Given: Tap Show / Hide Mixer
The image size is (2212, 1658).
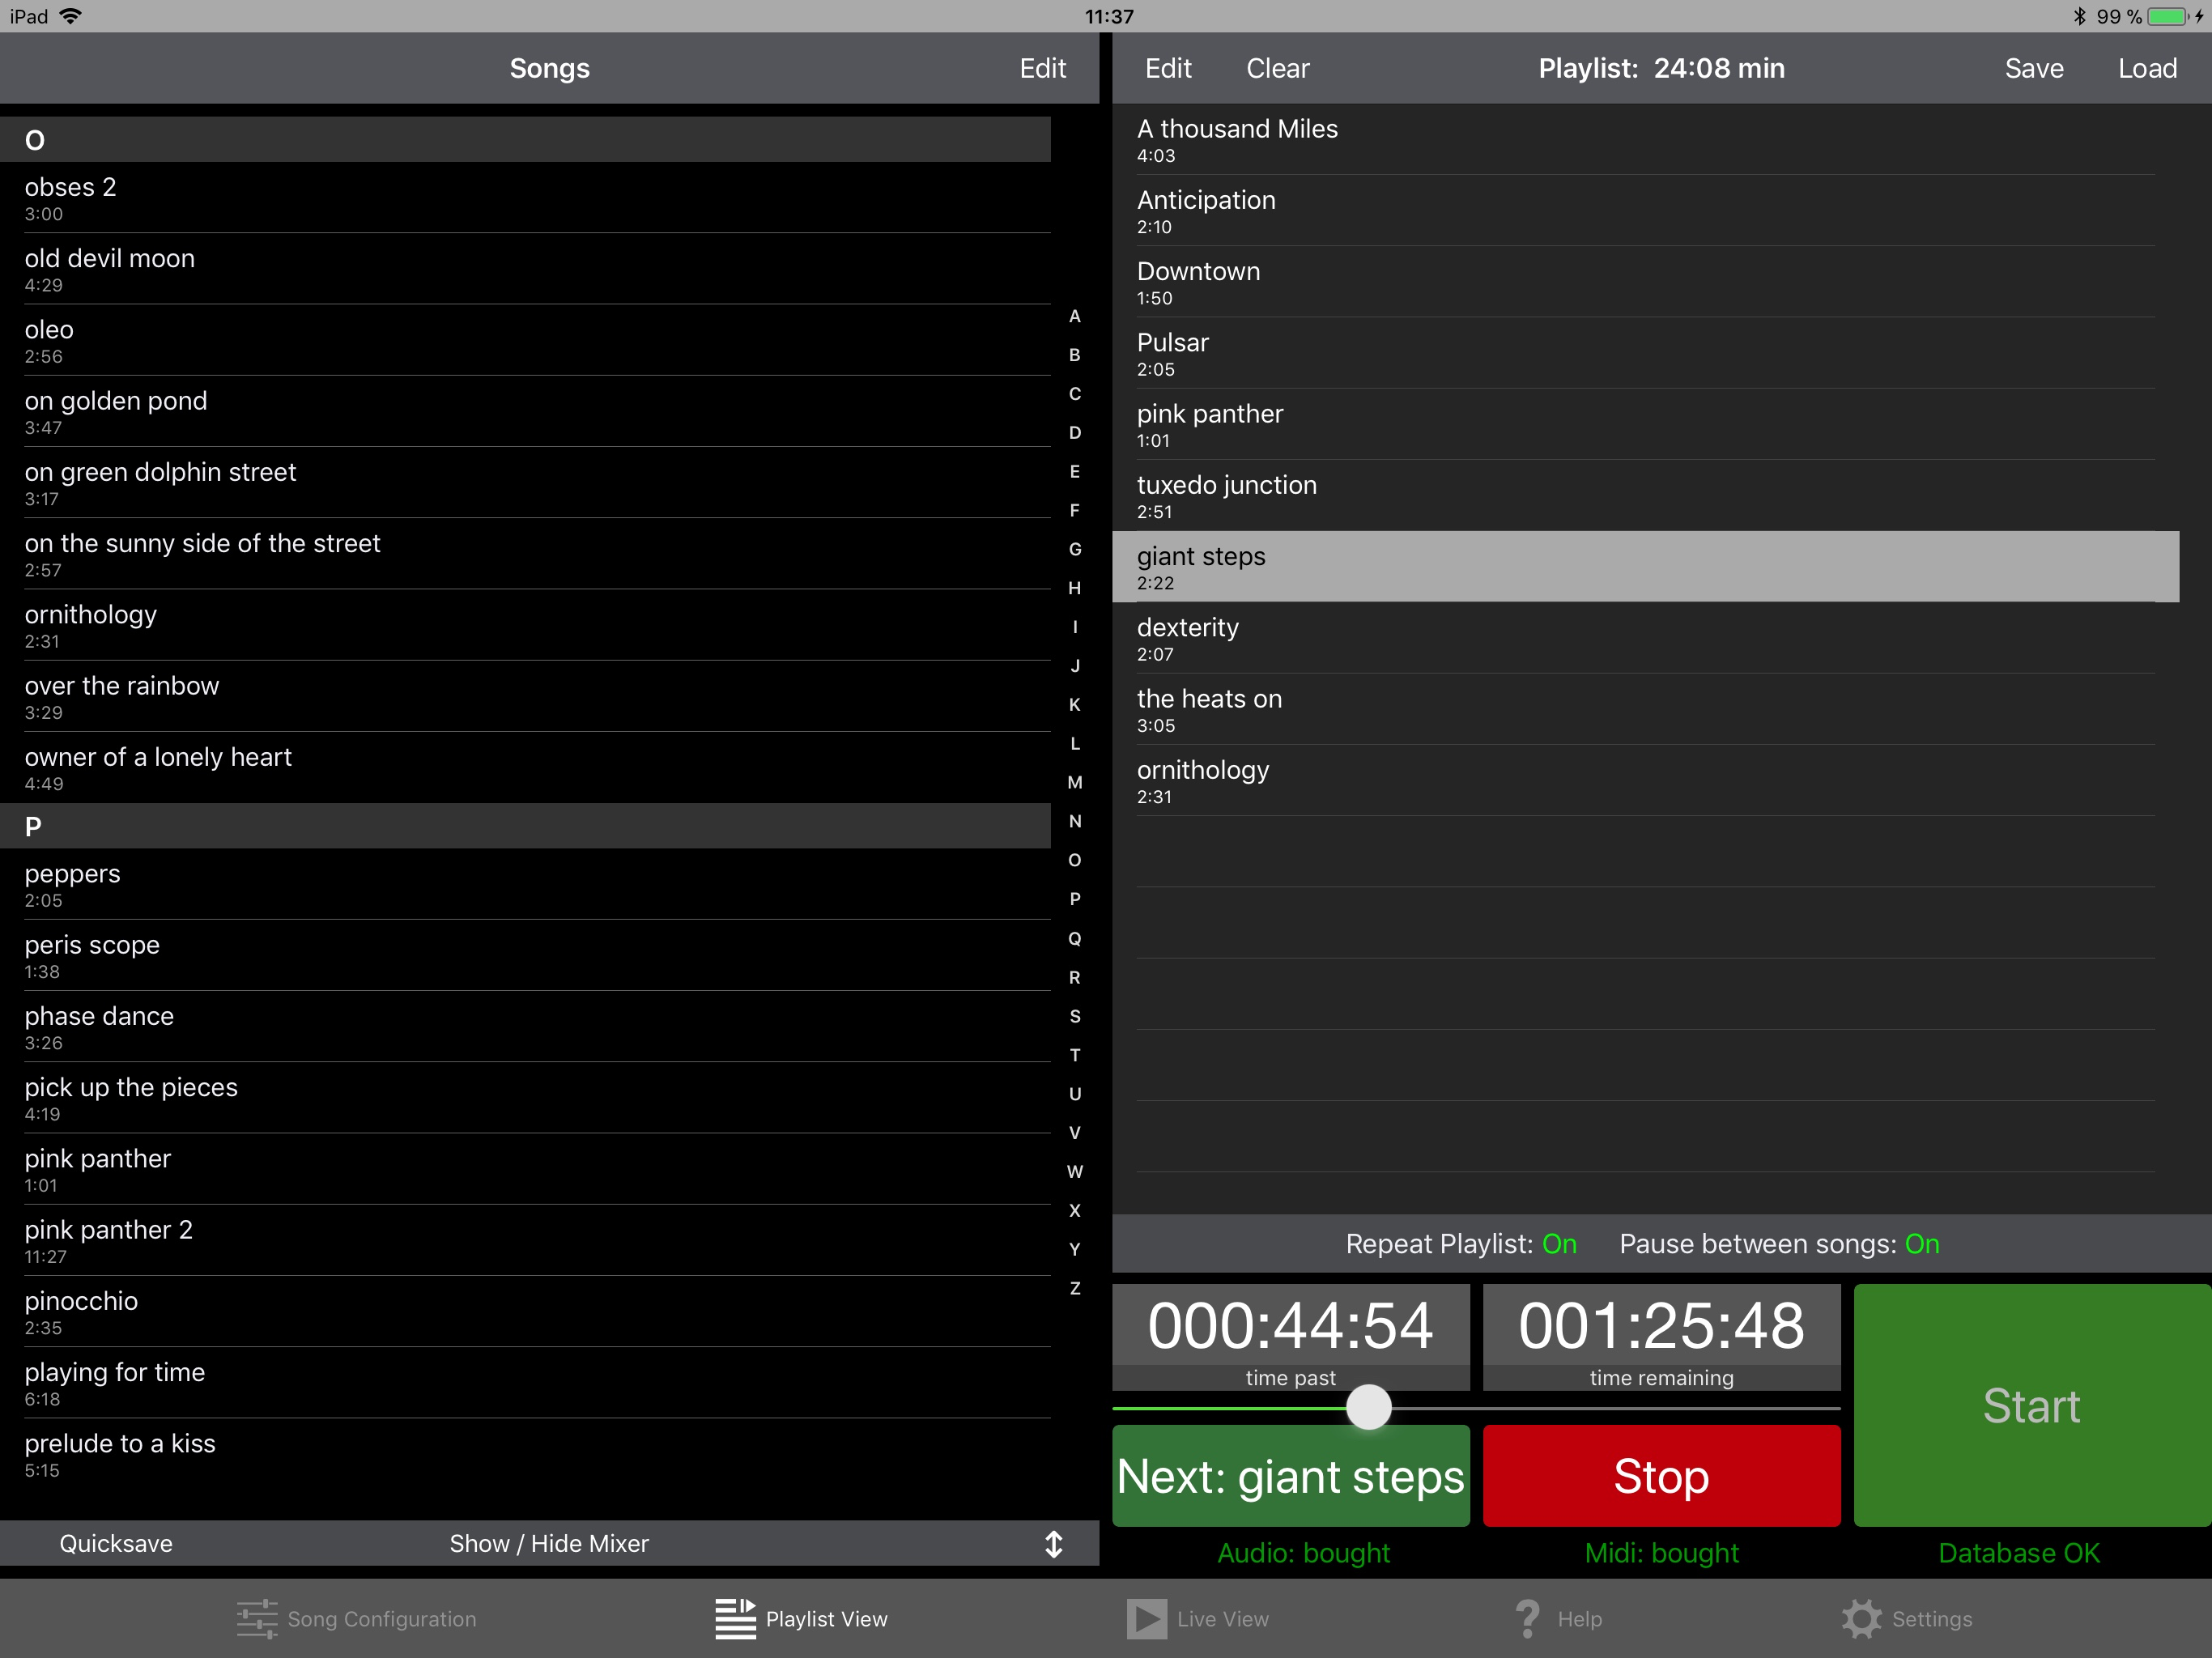Looking at the screenshot, I should click(549, 1544).
